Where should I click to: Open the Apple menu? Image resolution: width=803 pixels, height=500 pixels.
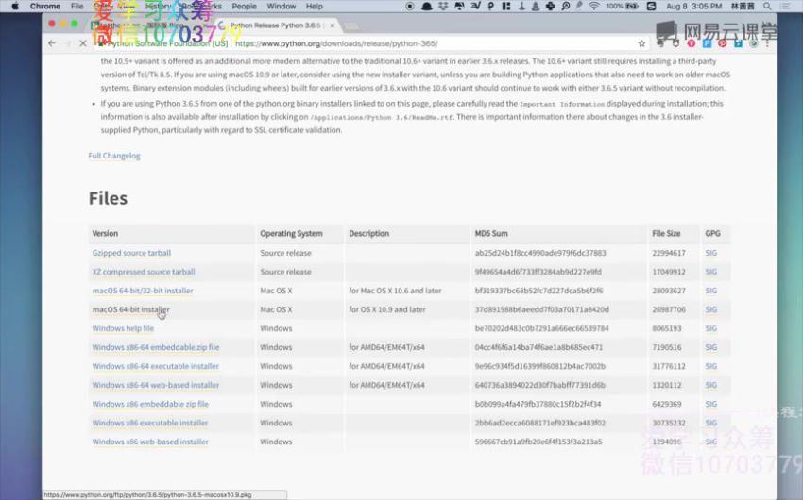14,6
